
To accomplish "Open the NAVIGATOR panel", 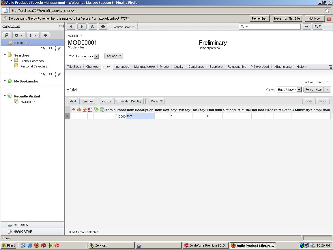I will (x=32, y=232).
